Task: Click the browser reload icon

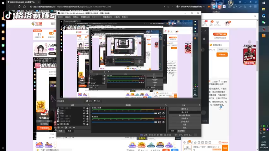Action: (x=19, y=6)
